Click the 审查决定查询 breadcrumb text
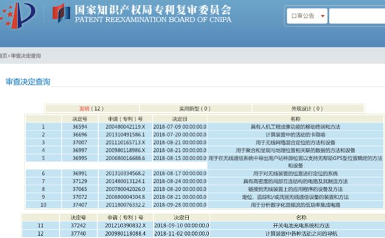This screenshot has width=385, height=238. click(26, 56)
